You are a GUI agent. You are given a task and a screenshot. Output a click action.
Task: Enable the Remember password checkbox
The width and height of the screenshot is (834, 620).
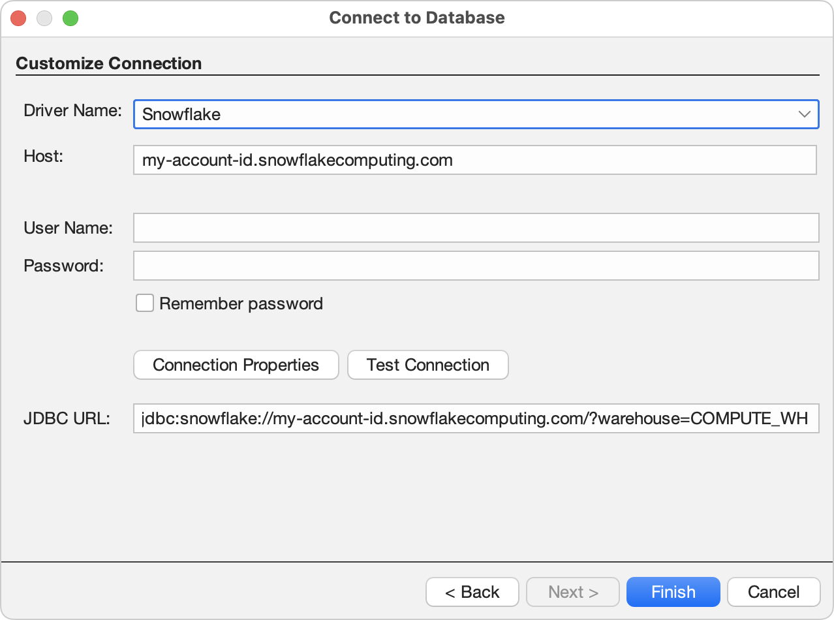click(144, 302)
